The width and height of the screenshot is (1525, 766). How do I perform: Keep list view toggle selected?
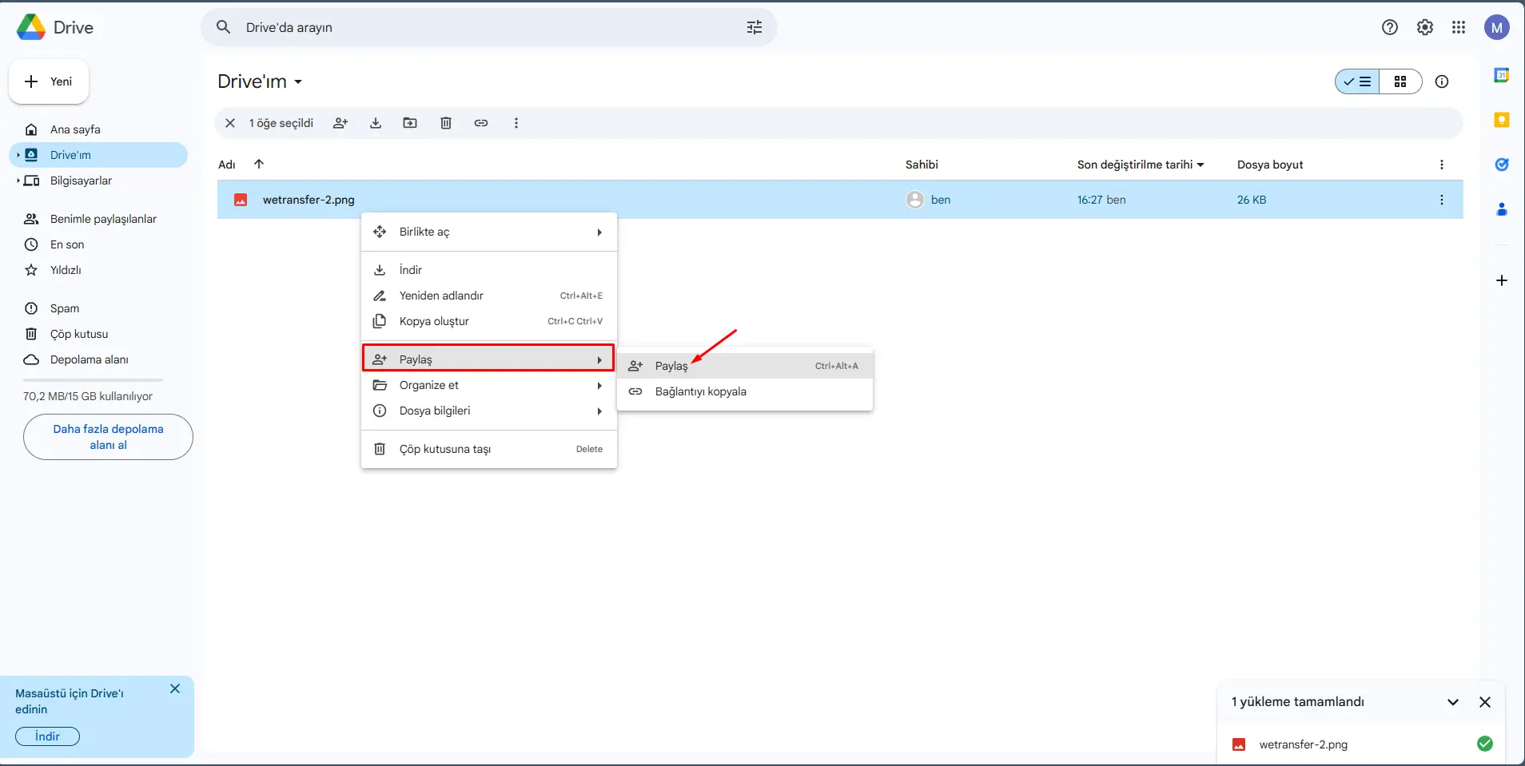pos(1357,81)
